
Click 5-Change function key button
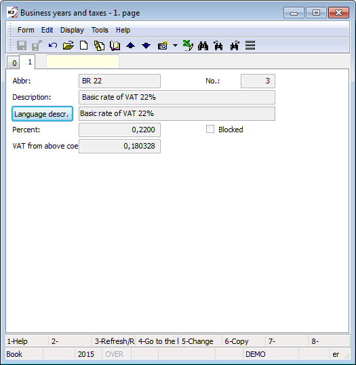201,341
